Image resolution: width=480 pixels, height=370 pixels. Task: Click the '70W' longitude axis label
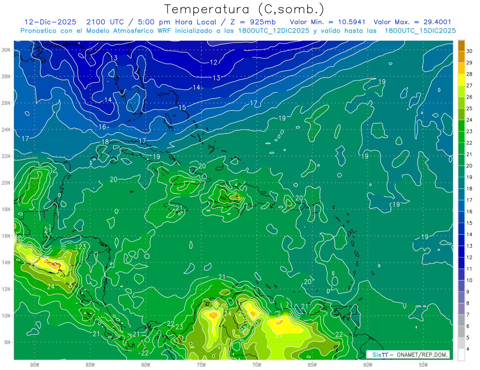[257, 364]
